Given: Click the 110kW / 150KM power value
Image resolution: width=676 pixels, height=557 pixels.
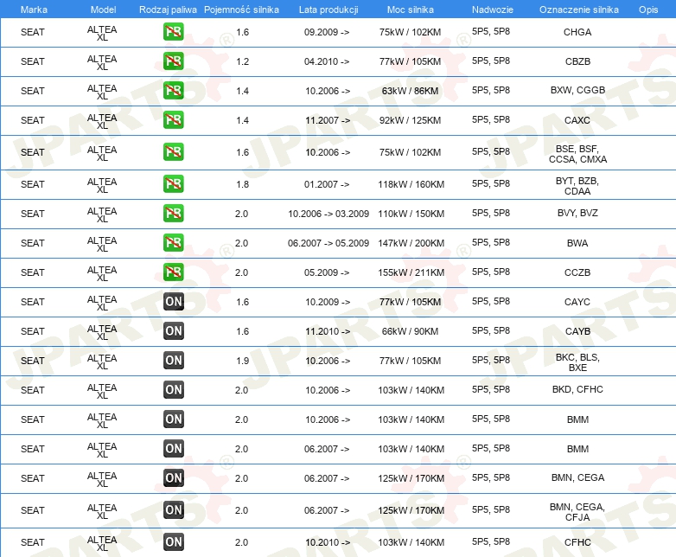Looking at the screenshot, I should [x=411, y=214].
